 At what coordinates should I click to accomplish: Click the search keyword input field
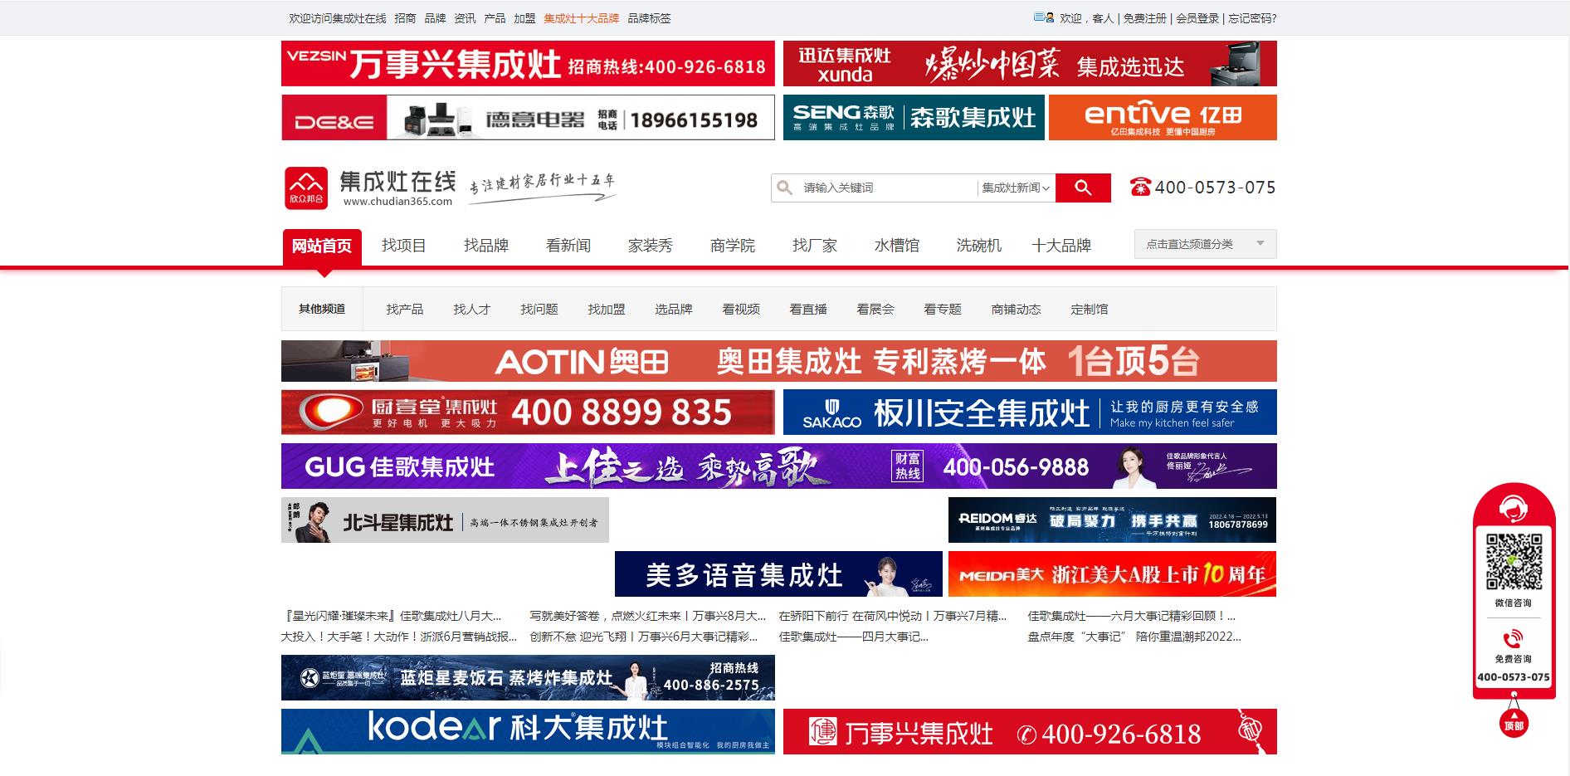click(887, 188)
